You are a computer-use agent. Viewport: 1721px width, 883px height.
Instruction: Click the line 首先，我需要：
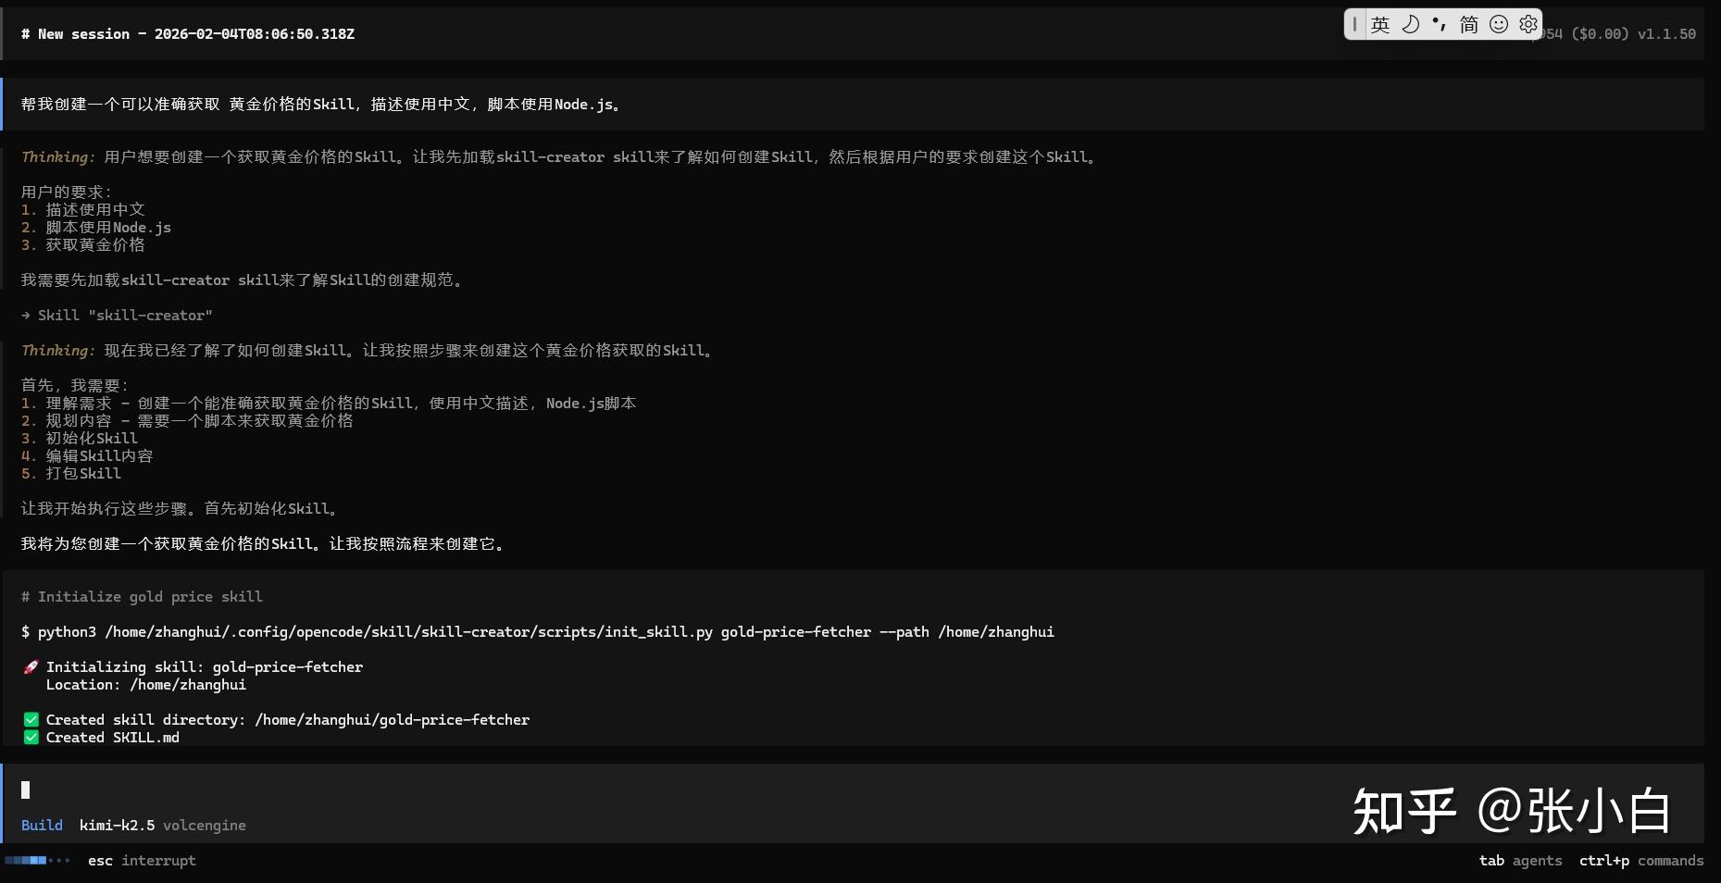pyautogui.click(x=75, y=386)
